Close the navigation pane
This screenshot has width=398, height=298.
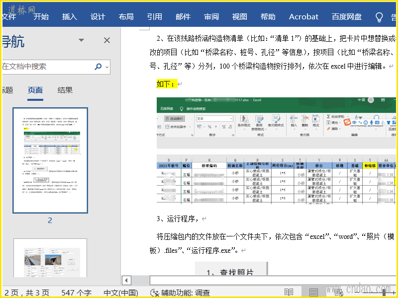[x=106, y=40]
